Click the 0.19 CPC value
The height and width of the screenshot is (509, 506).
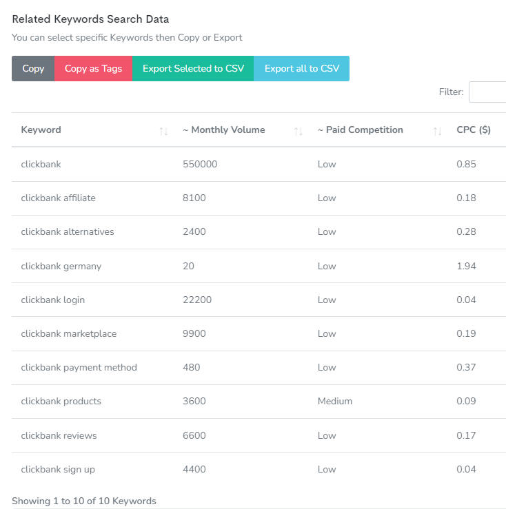(x=466, y=333)
